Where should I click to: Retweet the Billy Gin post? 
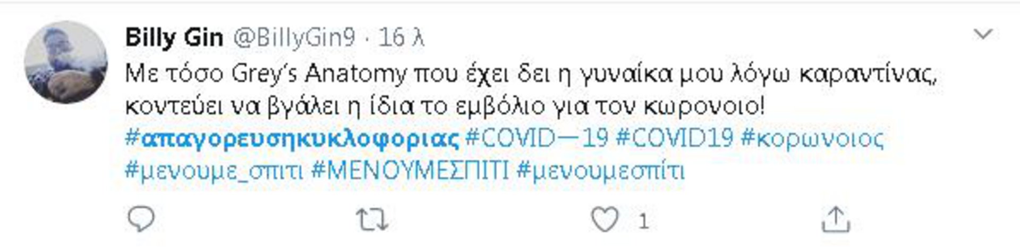point(372,219)
